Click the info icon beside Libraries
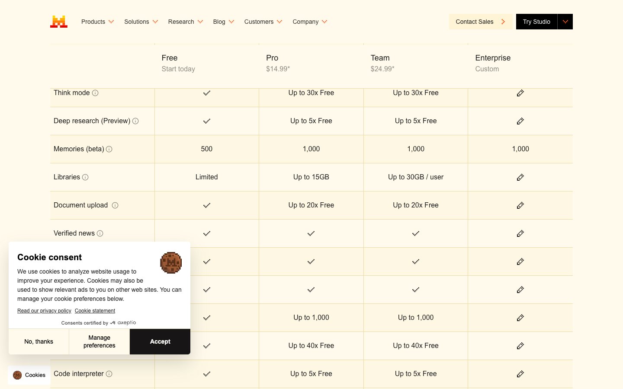The image size is (623, 389). [85, 177]
